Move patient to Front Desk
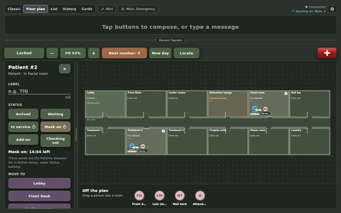341x213 pixels. (x=39, y=196)
